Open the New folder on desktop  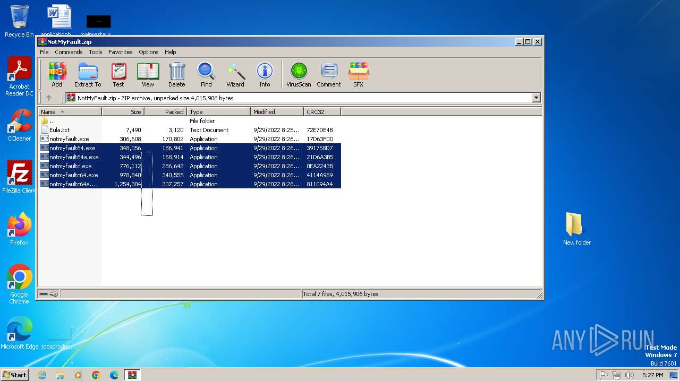pos(577,229)
